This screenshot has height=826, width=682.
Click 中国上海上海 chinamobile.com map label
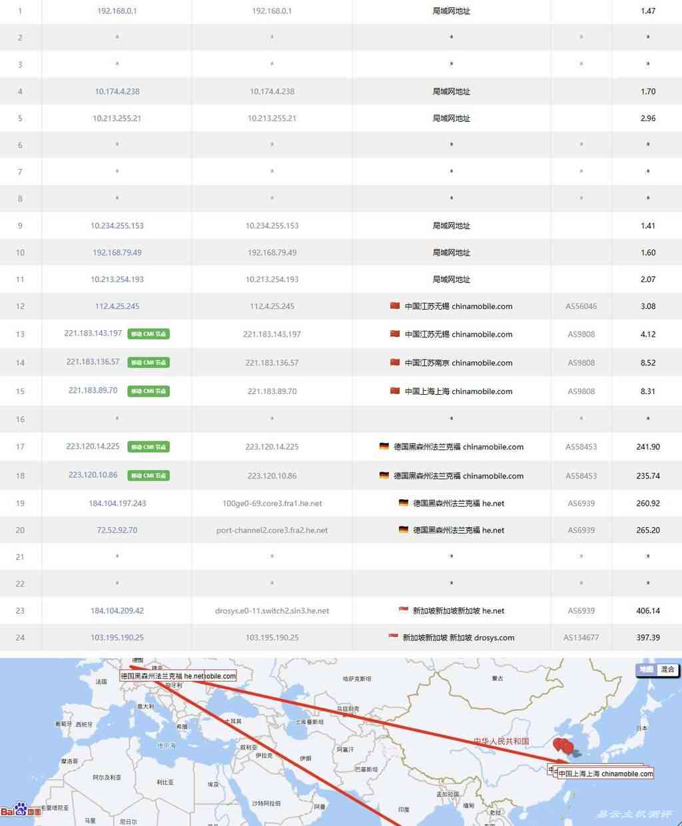(x=605, y=773)
